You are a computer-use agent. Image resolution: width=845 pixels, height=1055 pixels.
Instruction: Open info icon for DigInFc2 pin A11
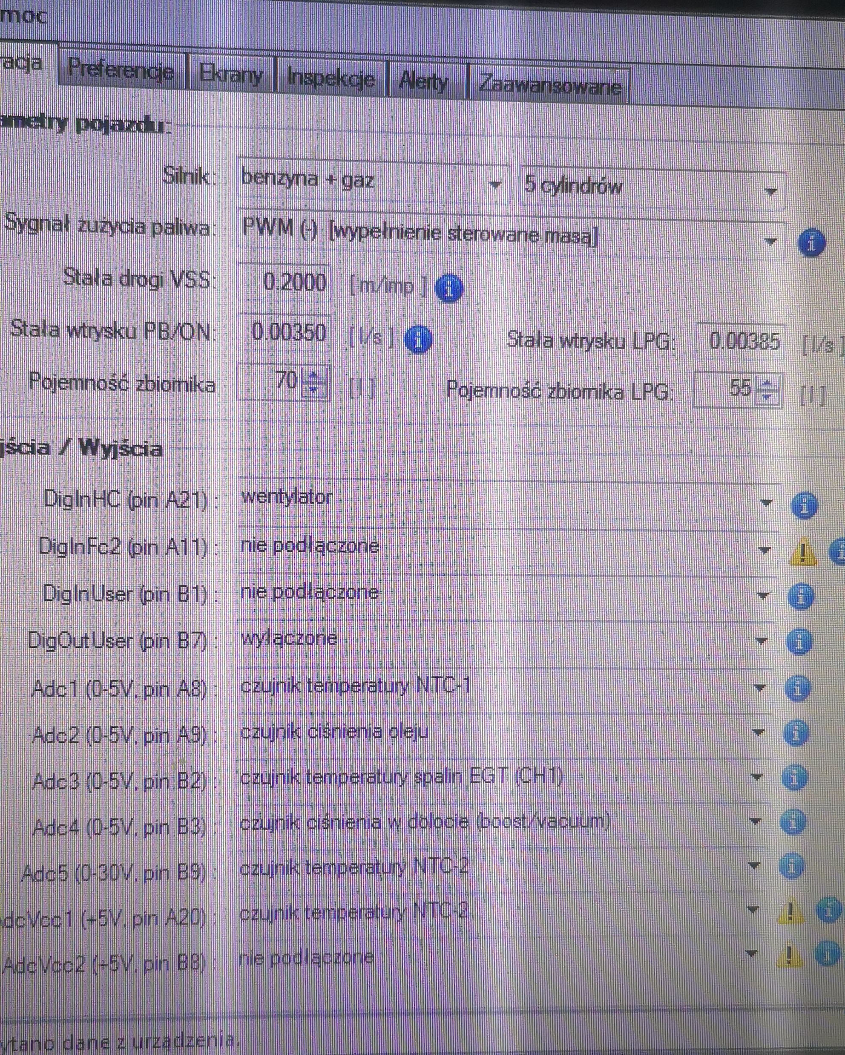click(838, 551)
